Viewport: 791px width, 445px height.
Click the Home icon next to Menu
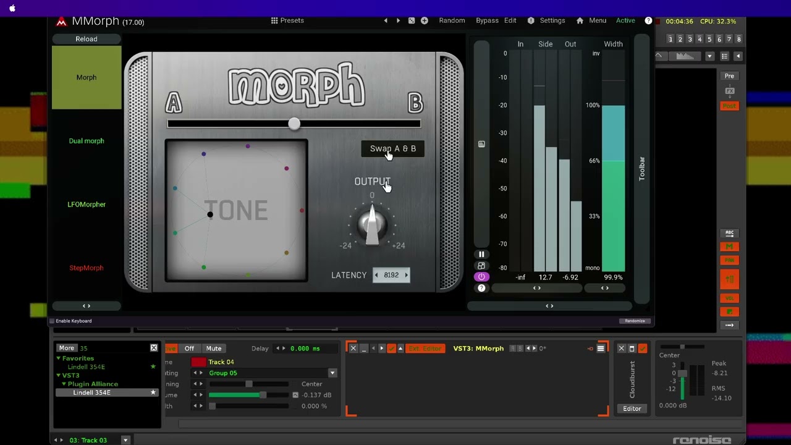pyautogui.click(x=580, y=20)
